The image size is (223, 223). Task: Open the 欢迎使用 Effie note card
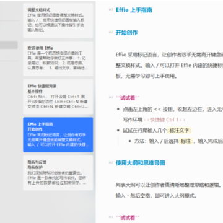[x=58, y=59]
